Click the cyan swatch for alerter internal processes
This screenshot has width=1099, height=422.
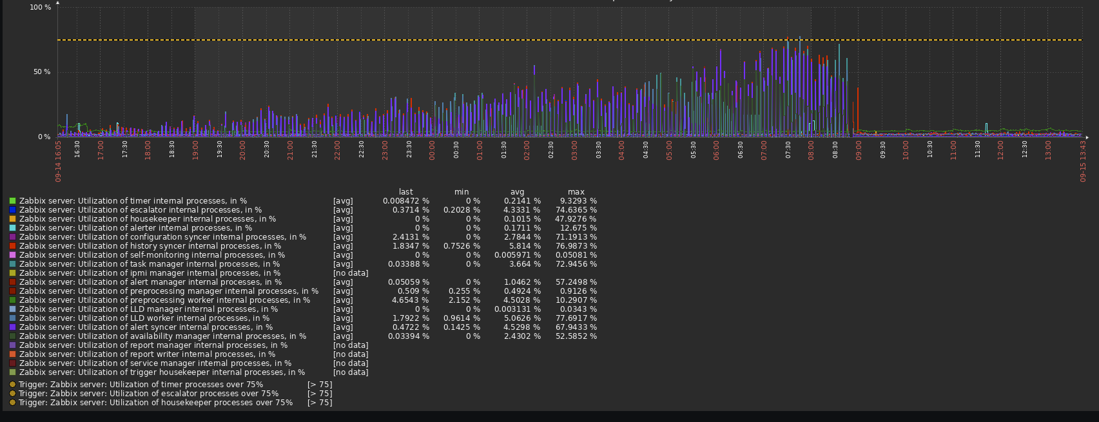click(13, 228)
